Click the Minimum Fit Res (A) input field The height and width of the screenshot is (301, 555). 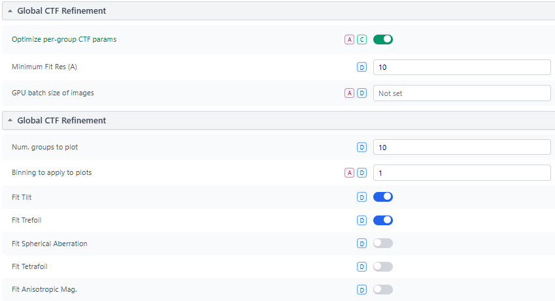[x=462, y=67]
